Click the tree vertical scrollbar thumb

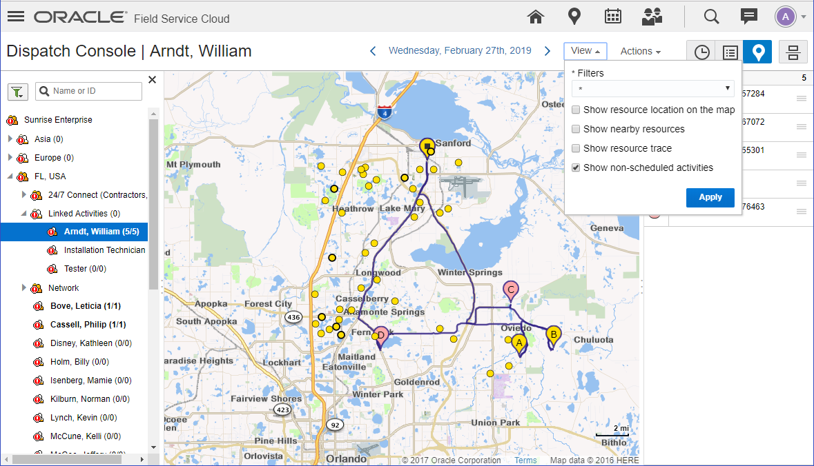click(153, 204)
